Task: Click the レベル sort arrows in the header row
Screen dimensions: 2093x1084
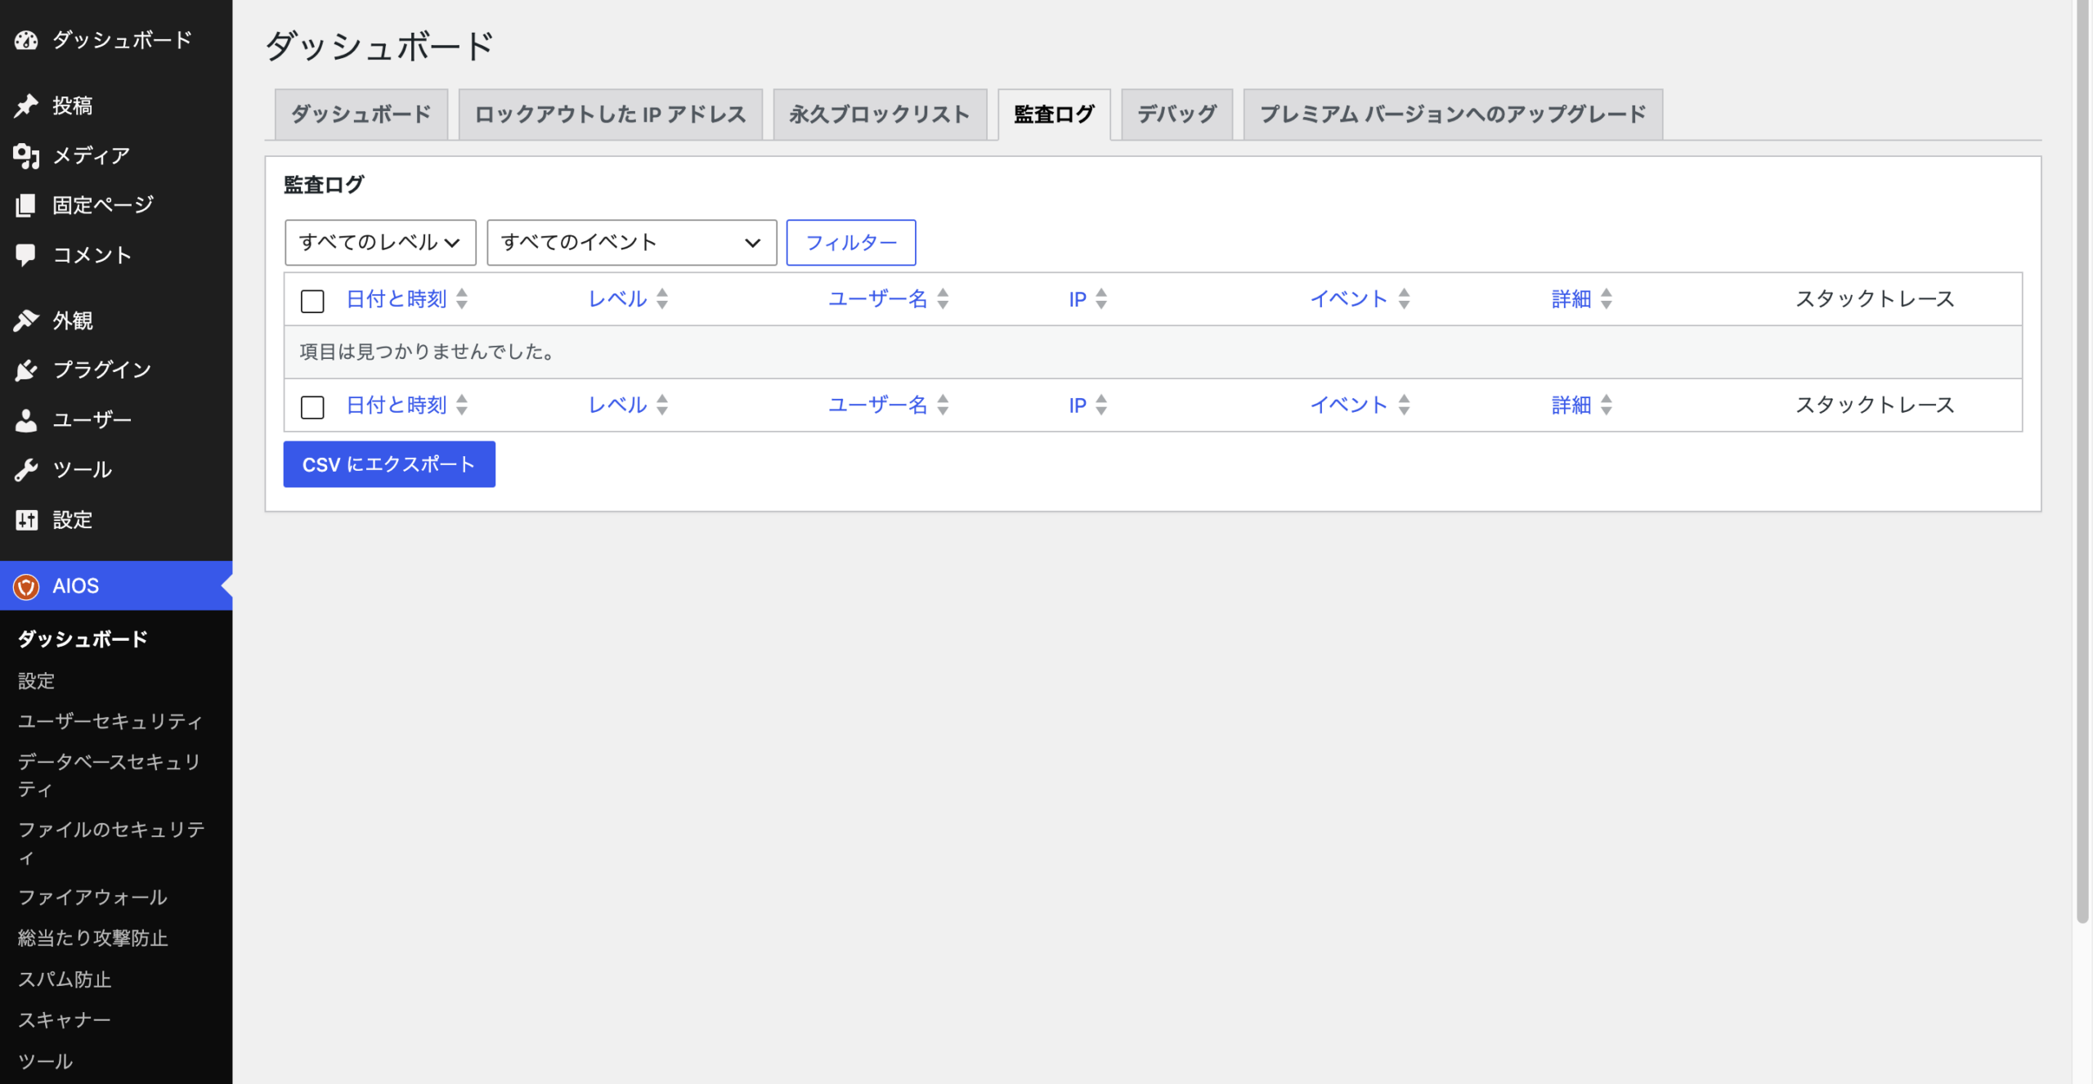Action: (x=662, y=299)
